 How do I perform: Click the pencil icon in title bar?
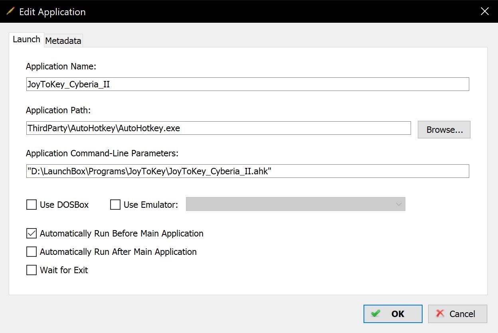(x=10, y=11)
